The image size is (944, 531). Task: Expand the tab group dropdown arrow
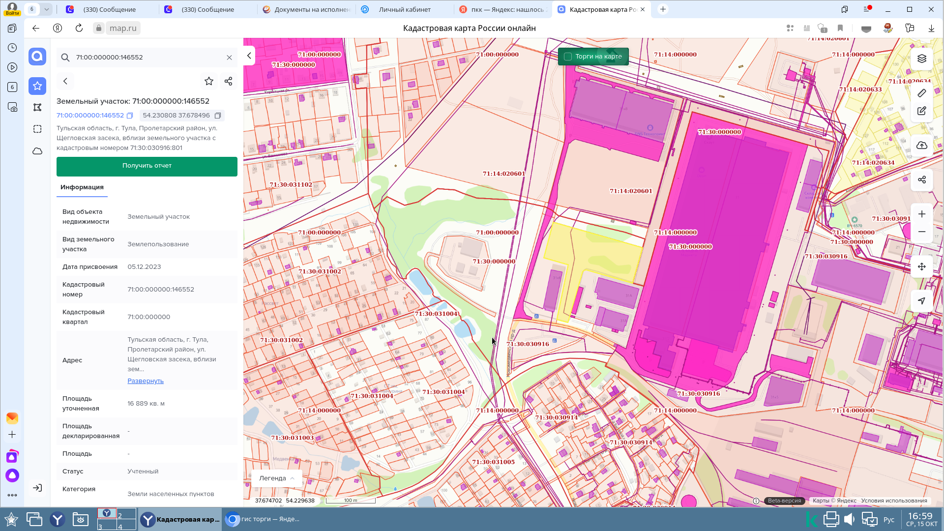tap(46, 9)
